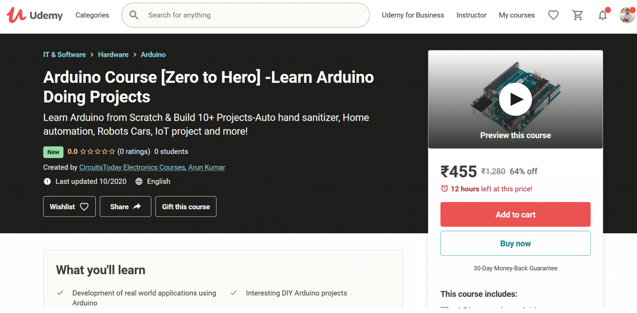The width and height of the screenshot is (637, 313).
Task: Add course to Wishlist button
Action: pyautogui.click(x=69, y=206)
